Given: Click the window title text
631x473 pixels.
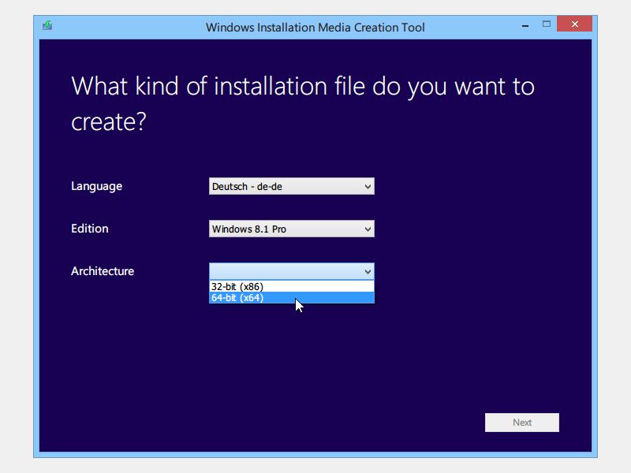Looking at the screenshot, I should click(x=315, y=28).
